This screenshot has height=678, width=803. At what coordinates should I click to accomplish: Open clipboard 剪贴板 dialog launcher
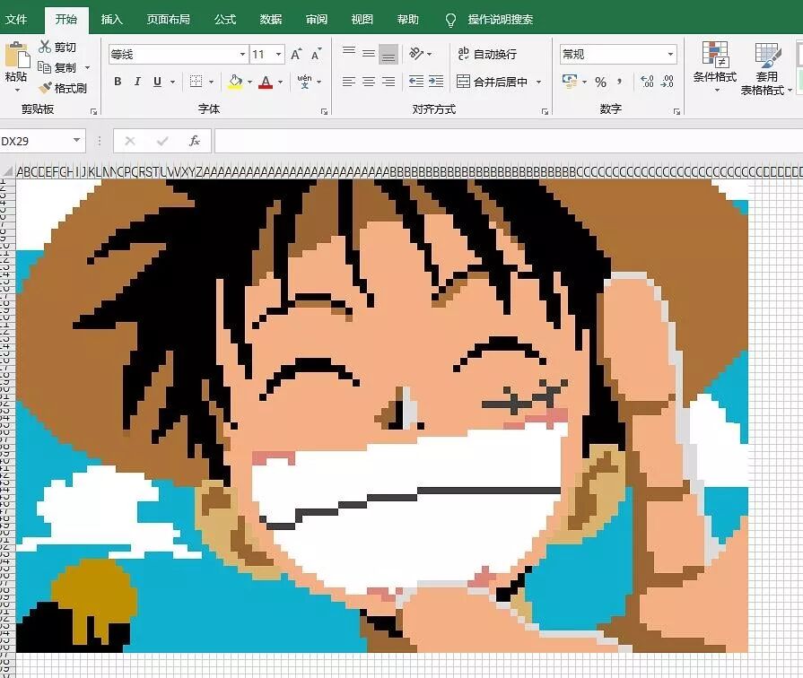[93, 111]
